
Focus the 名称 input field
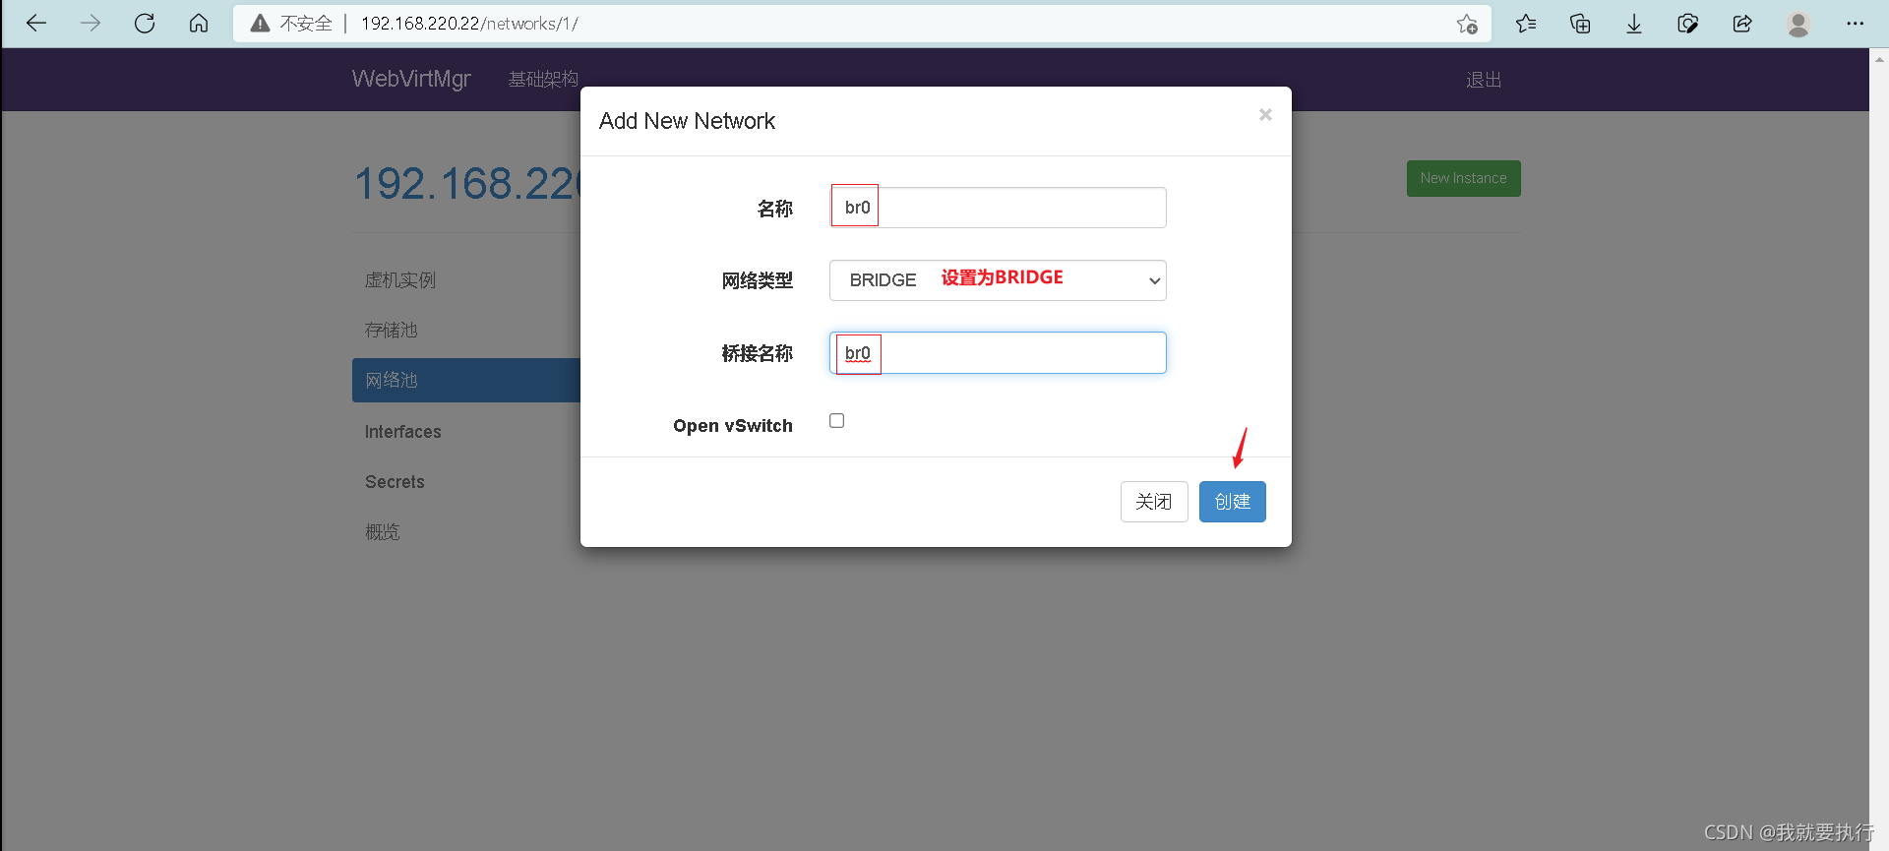(x=998, y=208)
